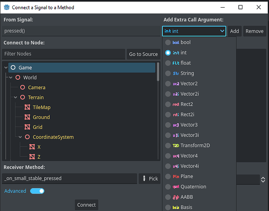Click the Quaternion type icon

click(x=176, y=187)
